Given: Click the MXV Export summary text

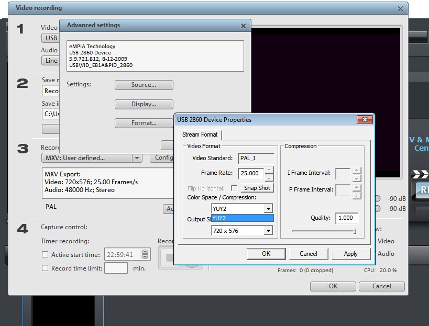Looking at the screenshot, I should pos(107,182).
